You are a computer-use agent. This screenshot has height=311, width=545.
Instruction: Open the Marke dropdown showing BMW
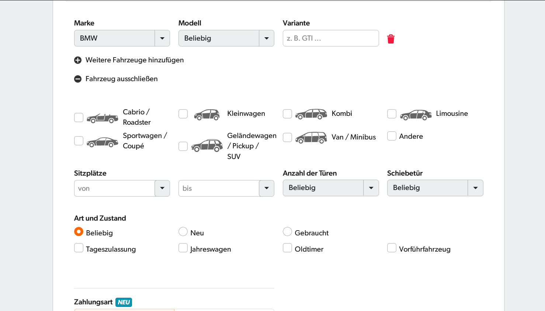pyautogui.click(x=122, y=38)
